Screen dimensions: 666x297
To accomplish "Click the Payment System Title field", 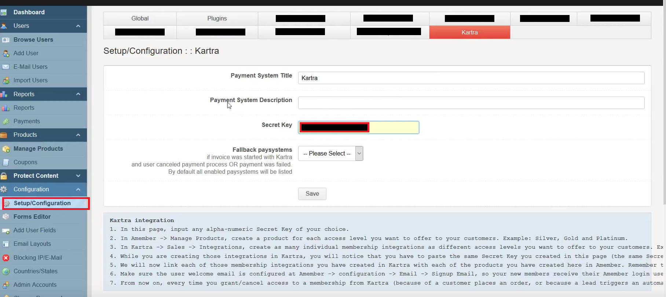I will click(471, 78).
